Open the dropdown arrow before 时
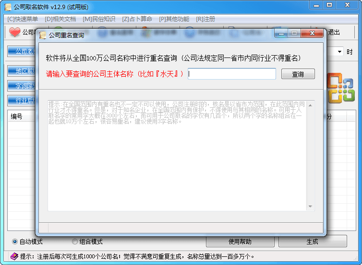Image resolution: width=362 pixels, height=265 pixels. click(340, 52)
